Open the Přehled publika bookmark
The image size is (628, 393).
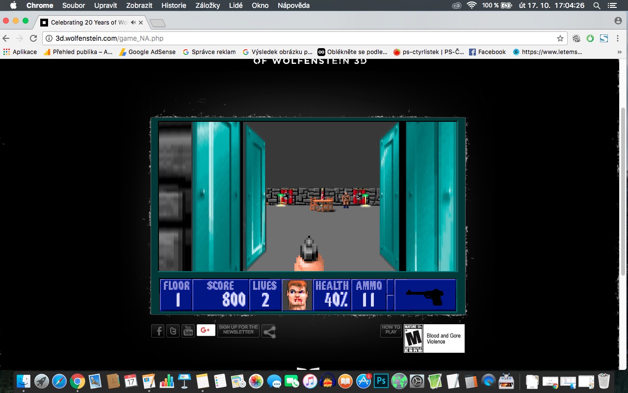pyautogui.click(x=78, y=52)
